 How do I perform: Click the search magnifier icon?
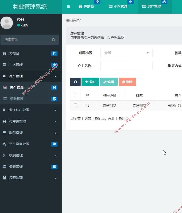54,40
